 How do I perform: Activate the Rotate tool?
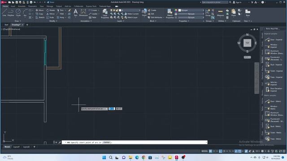(x=51, y=10)
